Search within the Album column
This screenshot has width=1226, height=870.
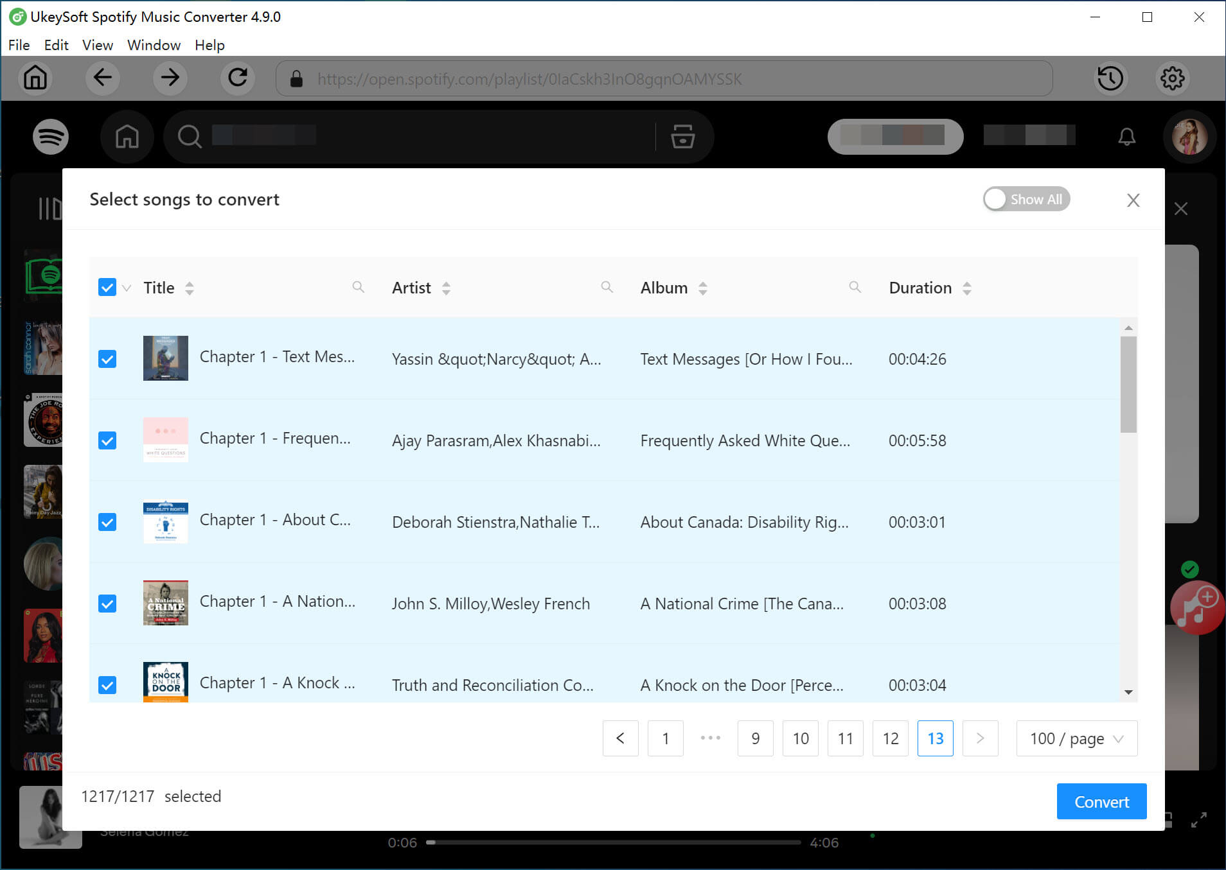pos(855,287)
